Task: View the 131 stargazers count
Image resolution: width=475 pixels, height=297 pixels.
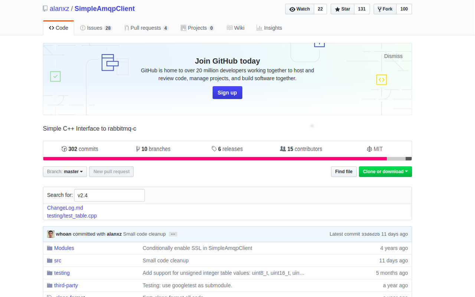Action: (x=362, y=9)
